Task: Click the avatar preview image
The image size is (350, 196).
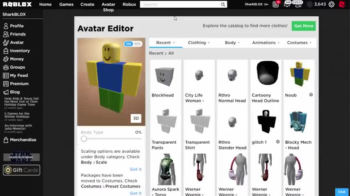Action: 111,82
